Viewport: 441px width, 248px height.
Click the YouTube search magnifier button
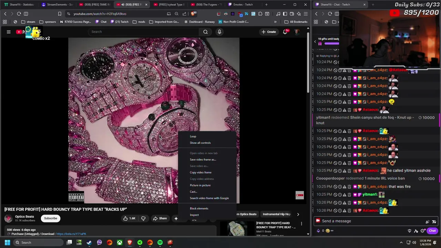pos(205,32)
